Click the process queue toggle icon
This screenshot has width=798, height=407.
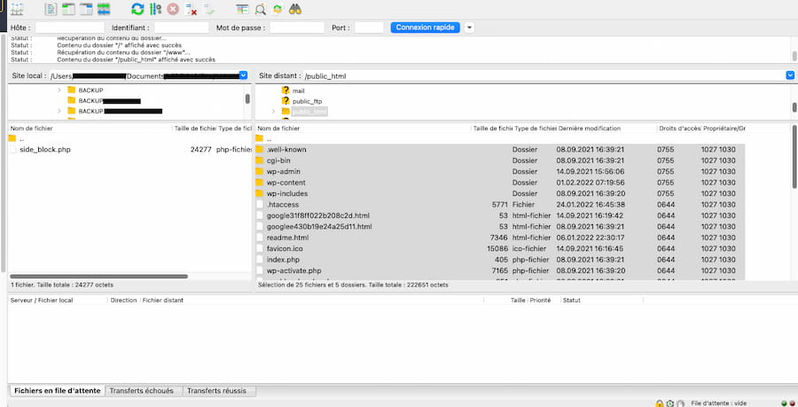point(156,9)
